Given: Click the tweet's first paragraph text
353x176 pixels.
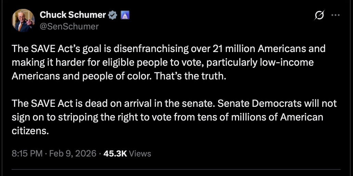Looking at the screenshot, I should (x=168, y=62).
